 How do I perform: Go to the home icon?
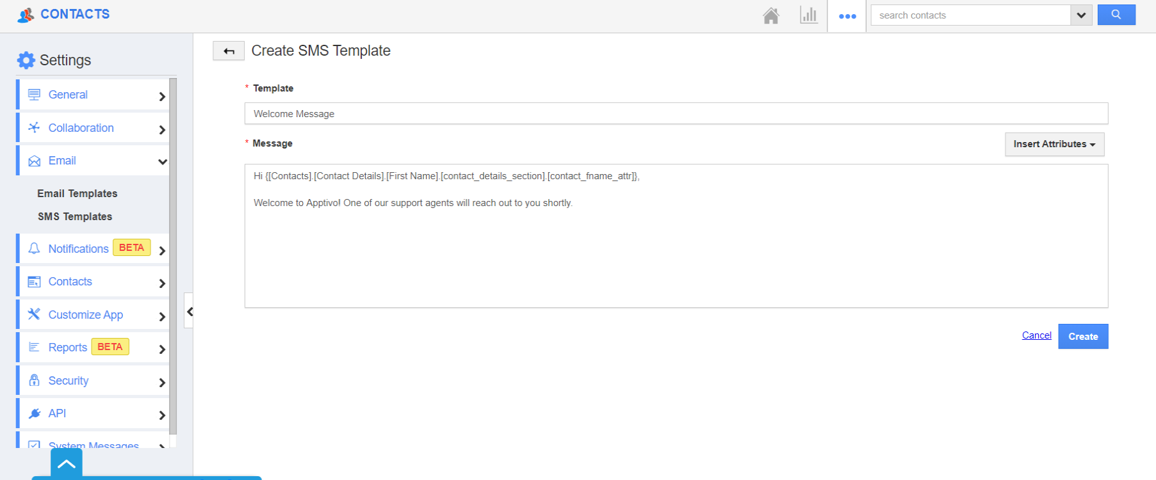coord(771,15)
